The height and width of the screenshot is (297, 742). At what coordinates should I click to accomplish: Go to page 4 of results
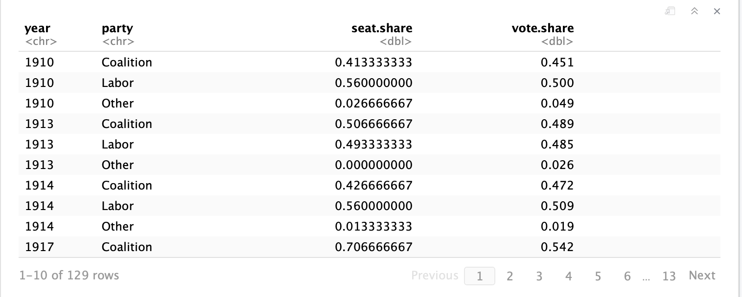568,276
